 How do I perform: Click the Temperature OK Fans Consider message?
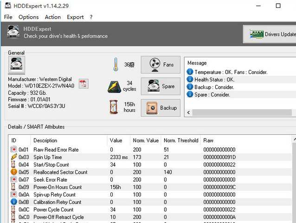point(231,72)
